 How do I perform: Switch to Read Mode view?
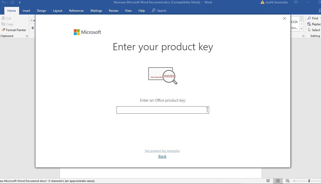pyautogui.click(x=268, y=181)
